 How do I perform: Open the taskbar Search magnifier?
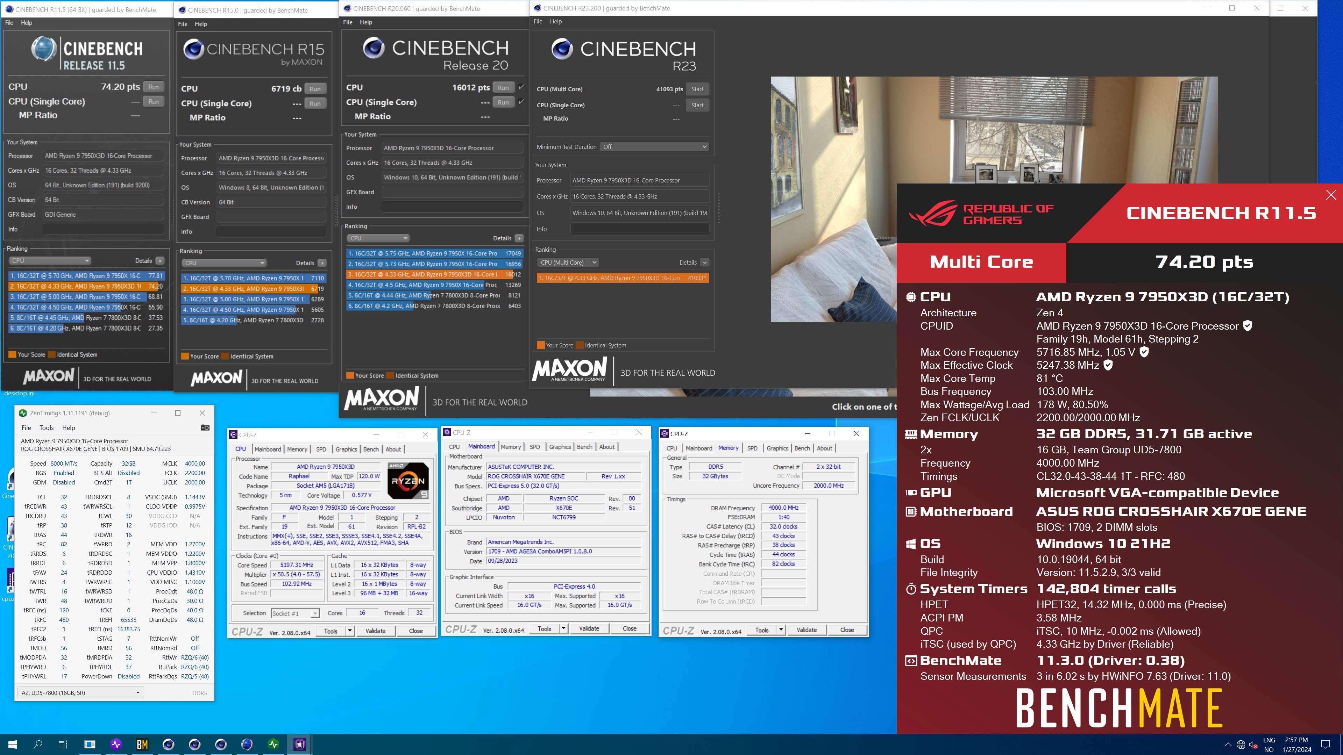tap(37, 745)
